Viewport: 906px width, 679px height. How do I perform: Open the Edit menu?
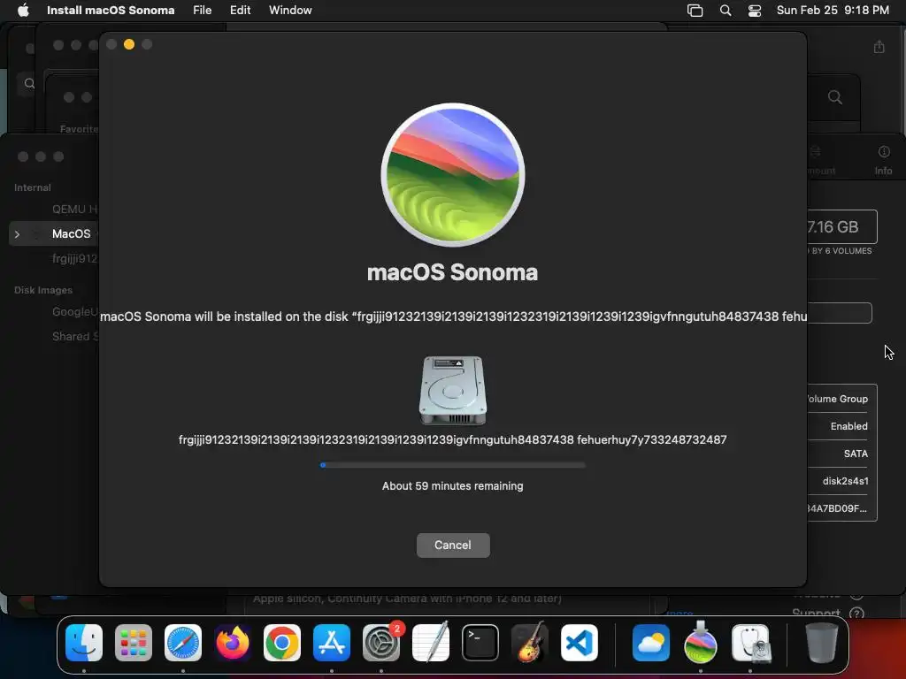tap(240, 11)
